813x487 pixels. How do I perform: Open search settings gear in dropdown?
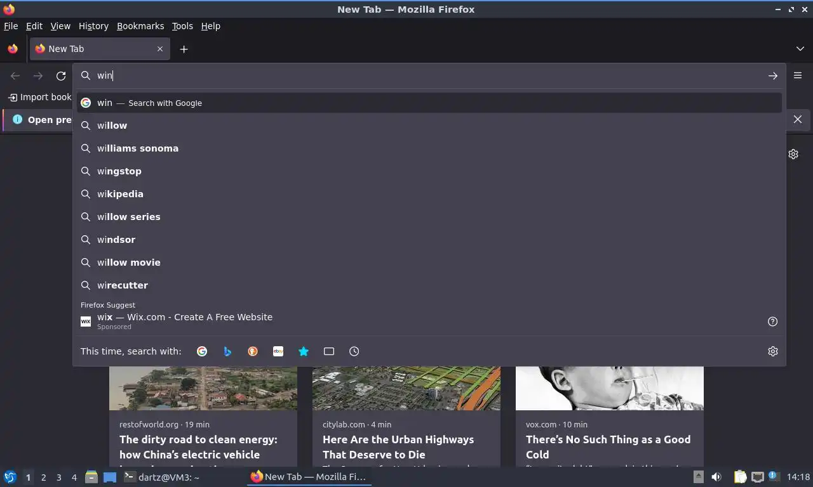click(x=773, y=351)
